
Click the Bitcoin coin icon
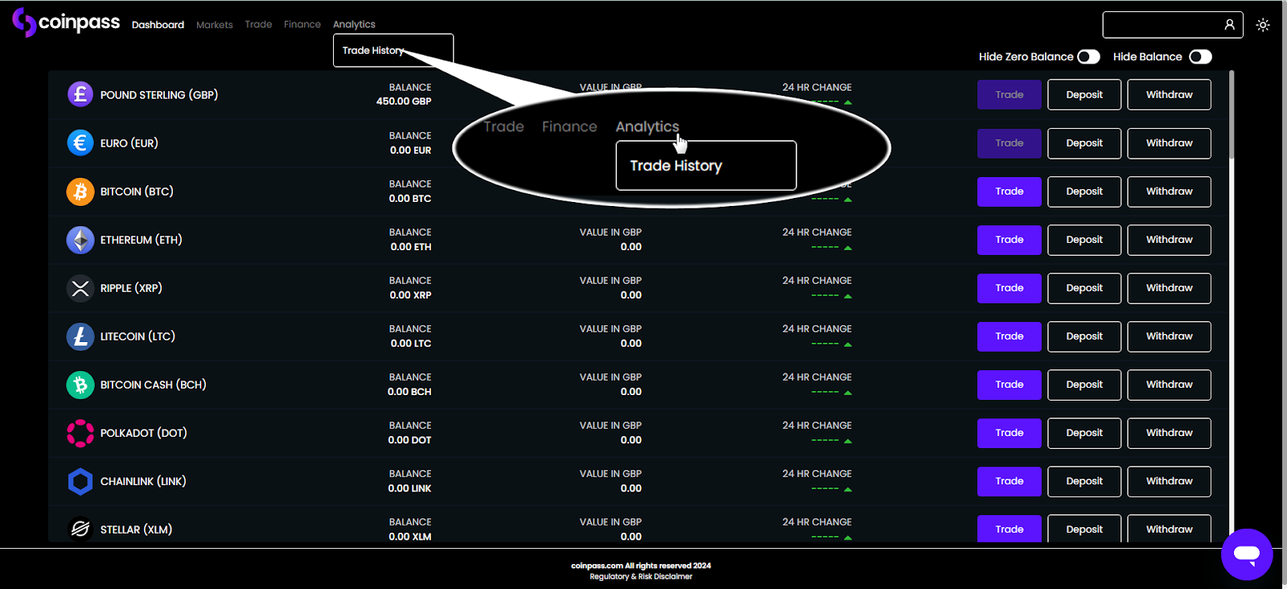coord(80,192)
